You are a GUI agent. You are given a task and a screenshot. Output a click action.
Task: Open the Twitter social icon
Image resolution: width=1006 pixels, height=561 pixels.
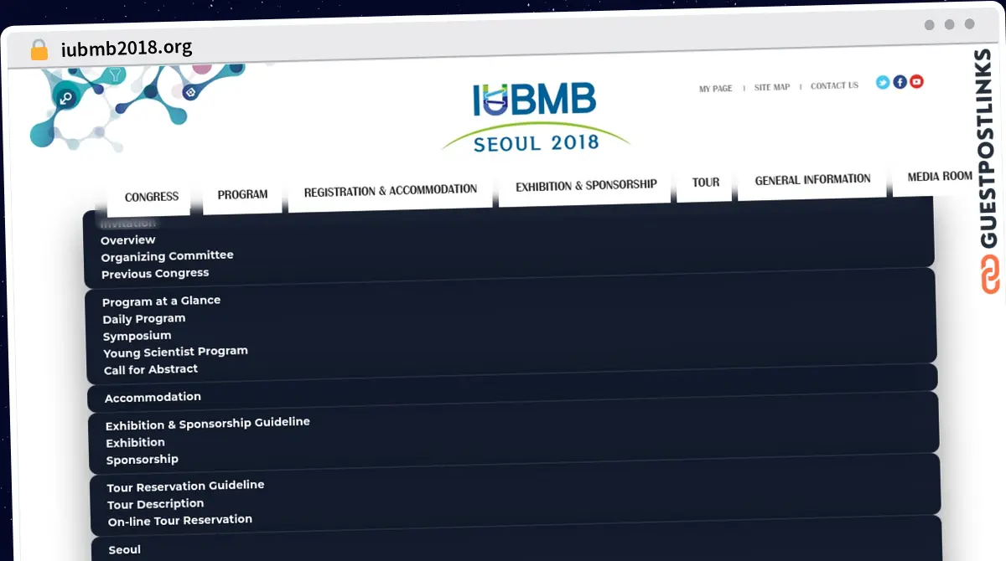(882, 82)
